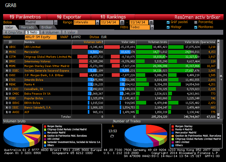
Task: Click the Mercavalor Madrid blue swatch in Volumen bruto legend
Action: click(x=45, y=133)
